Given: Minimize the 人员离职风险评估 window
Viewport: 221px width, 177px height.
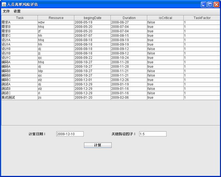Looking at the screenshot, I should [203, 4].
